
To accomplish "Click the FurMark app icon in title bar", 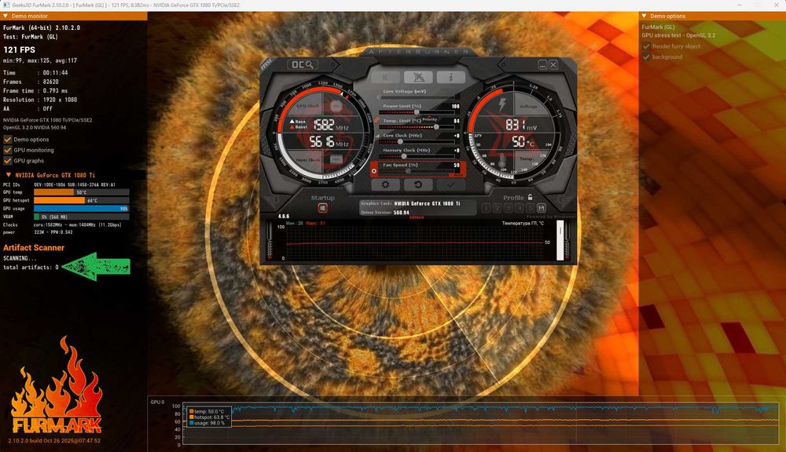I will 6,5.
